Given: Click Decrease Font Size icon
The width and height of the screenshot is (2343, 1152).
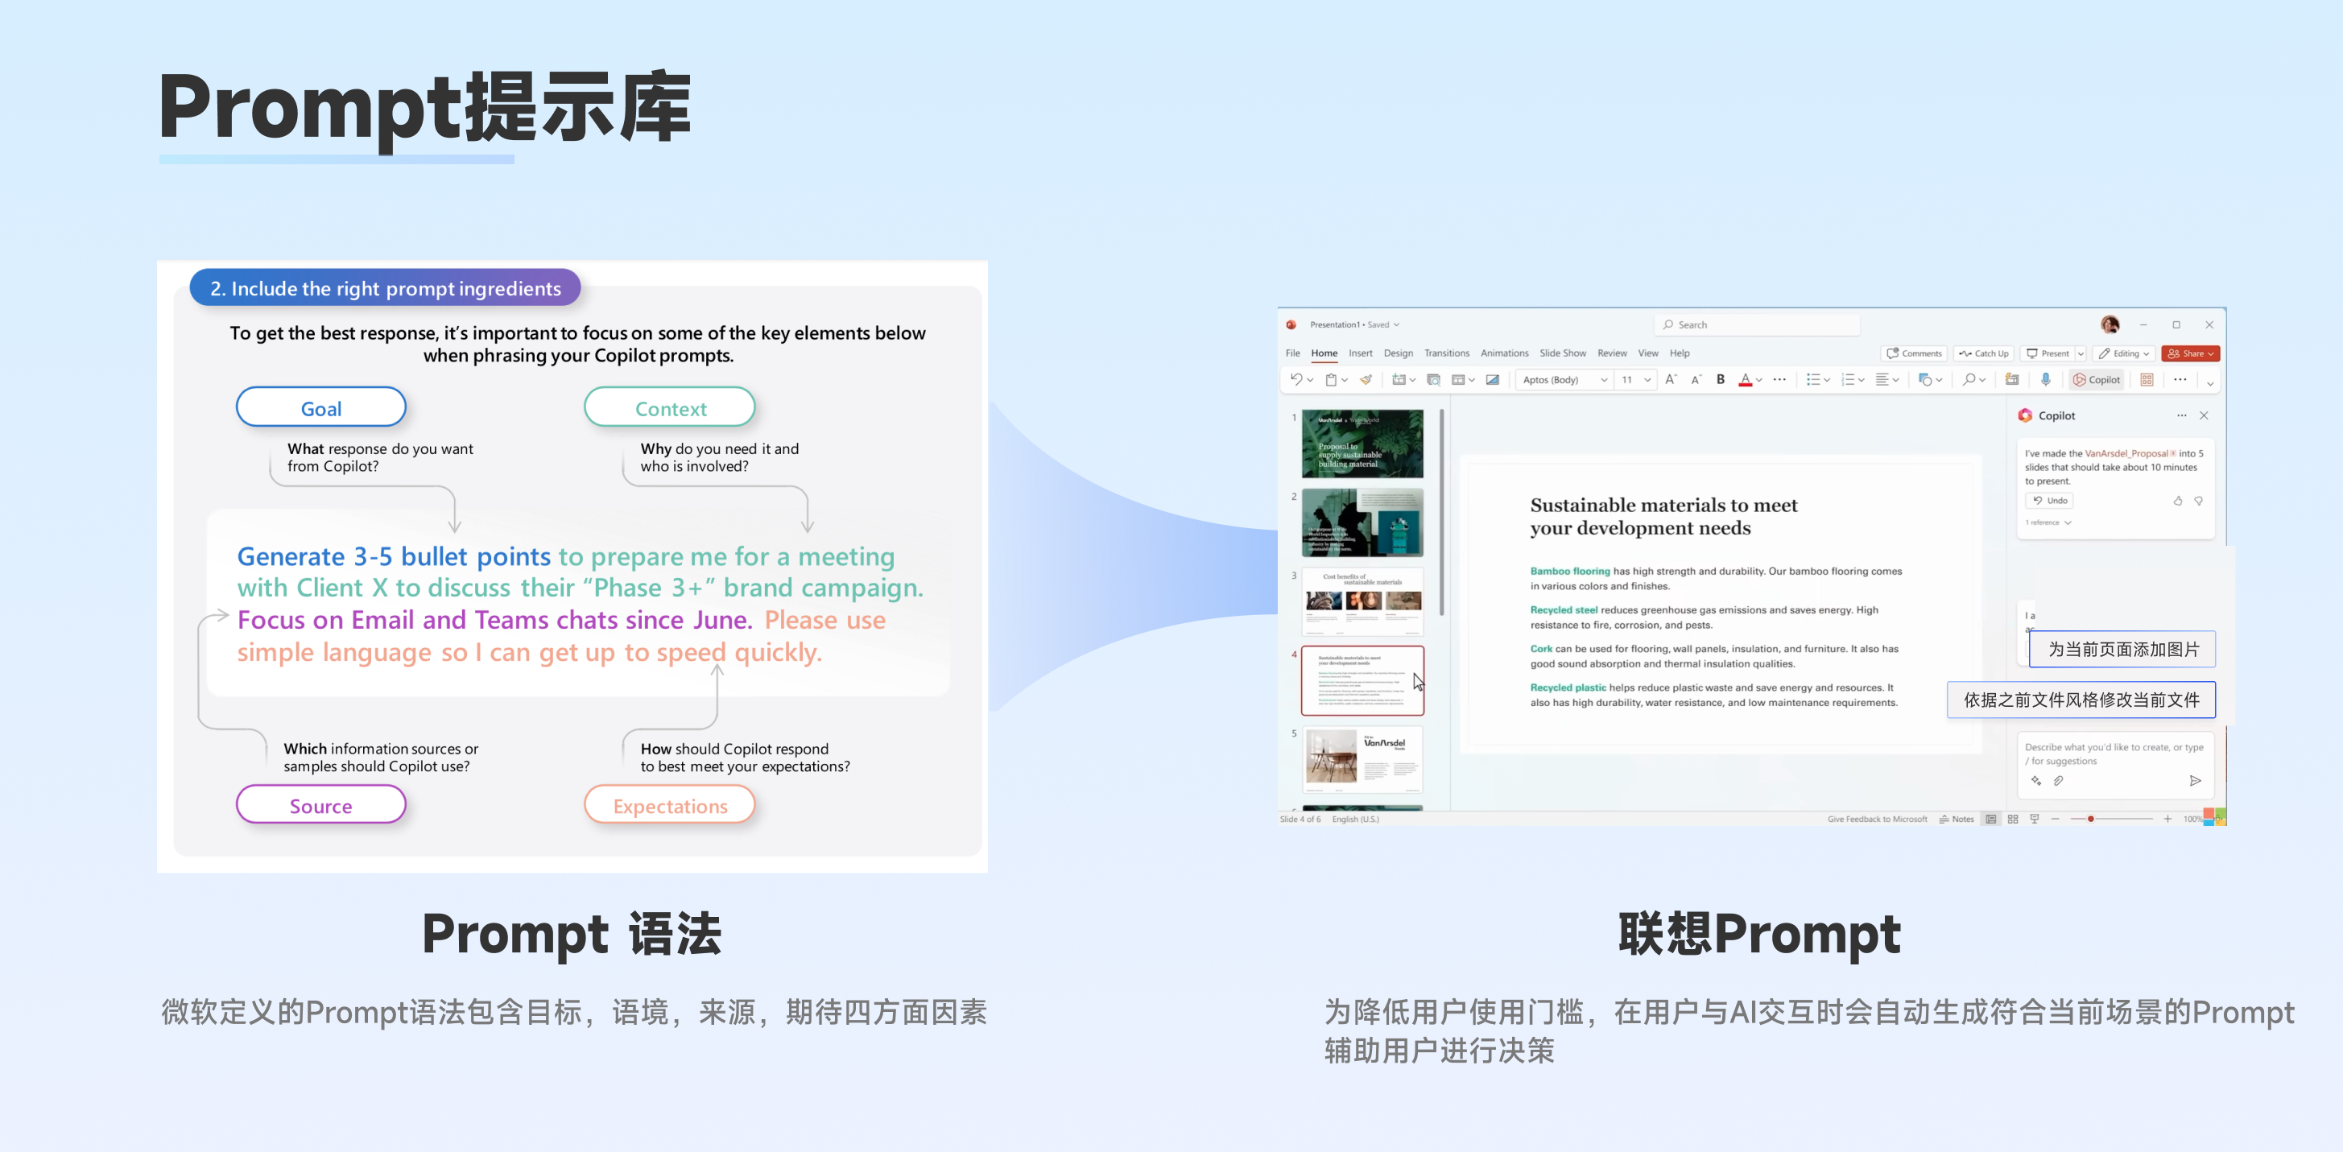Looking at the screenshot, I should [1696, 379].
